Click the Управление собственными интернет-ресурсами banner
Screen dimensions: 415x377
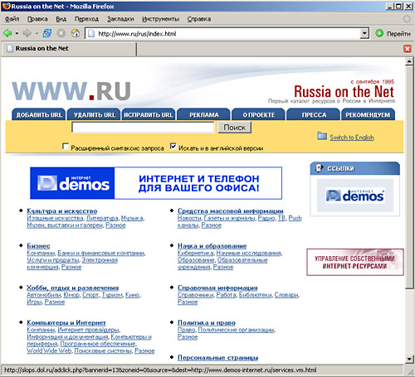click(x=355, y=262)
